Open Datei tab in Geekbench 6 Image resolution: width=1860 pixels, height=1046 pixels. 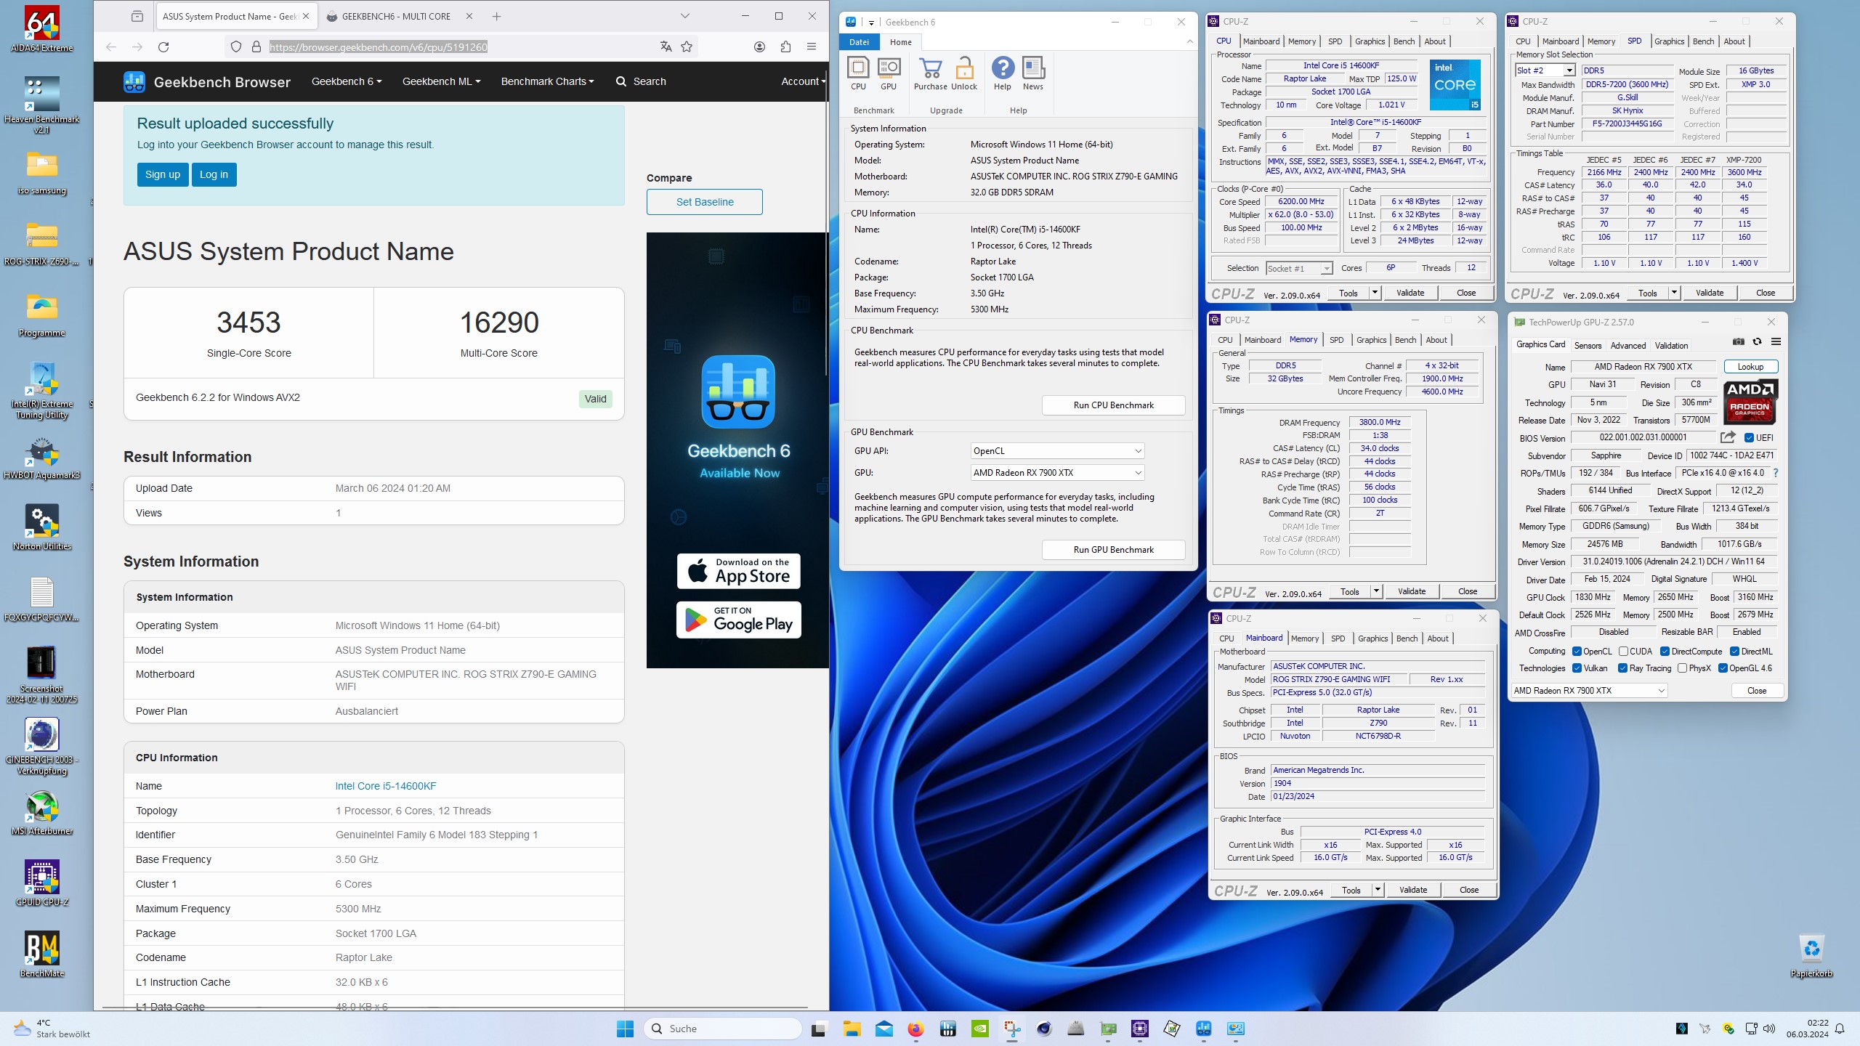[859, 42]
